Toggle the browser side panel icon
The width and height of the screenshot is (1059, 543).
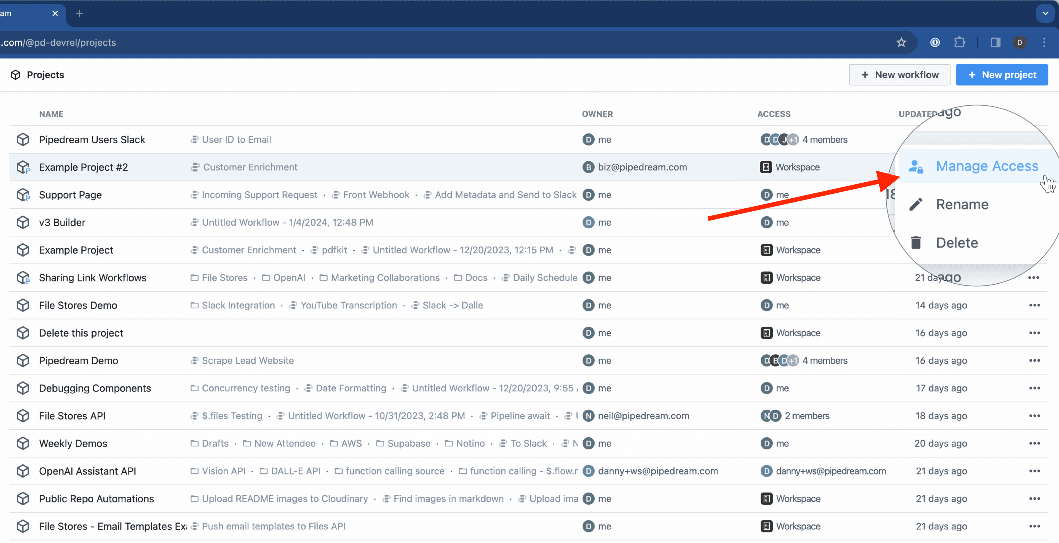click(995, 42)
